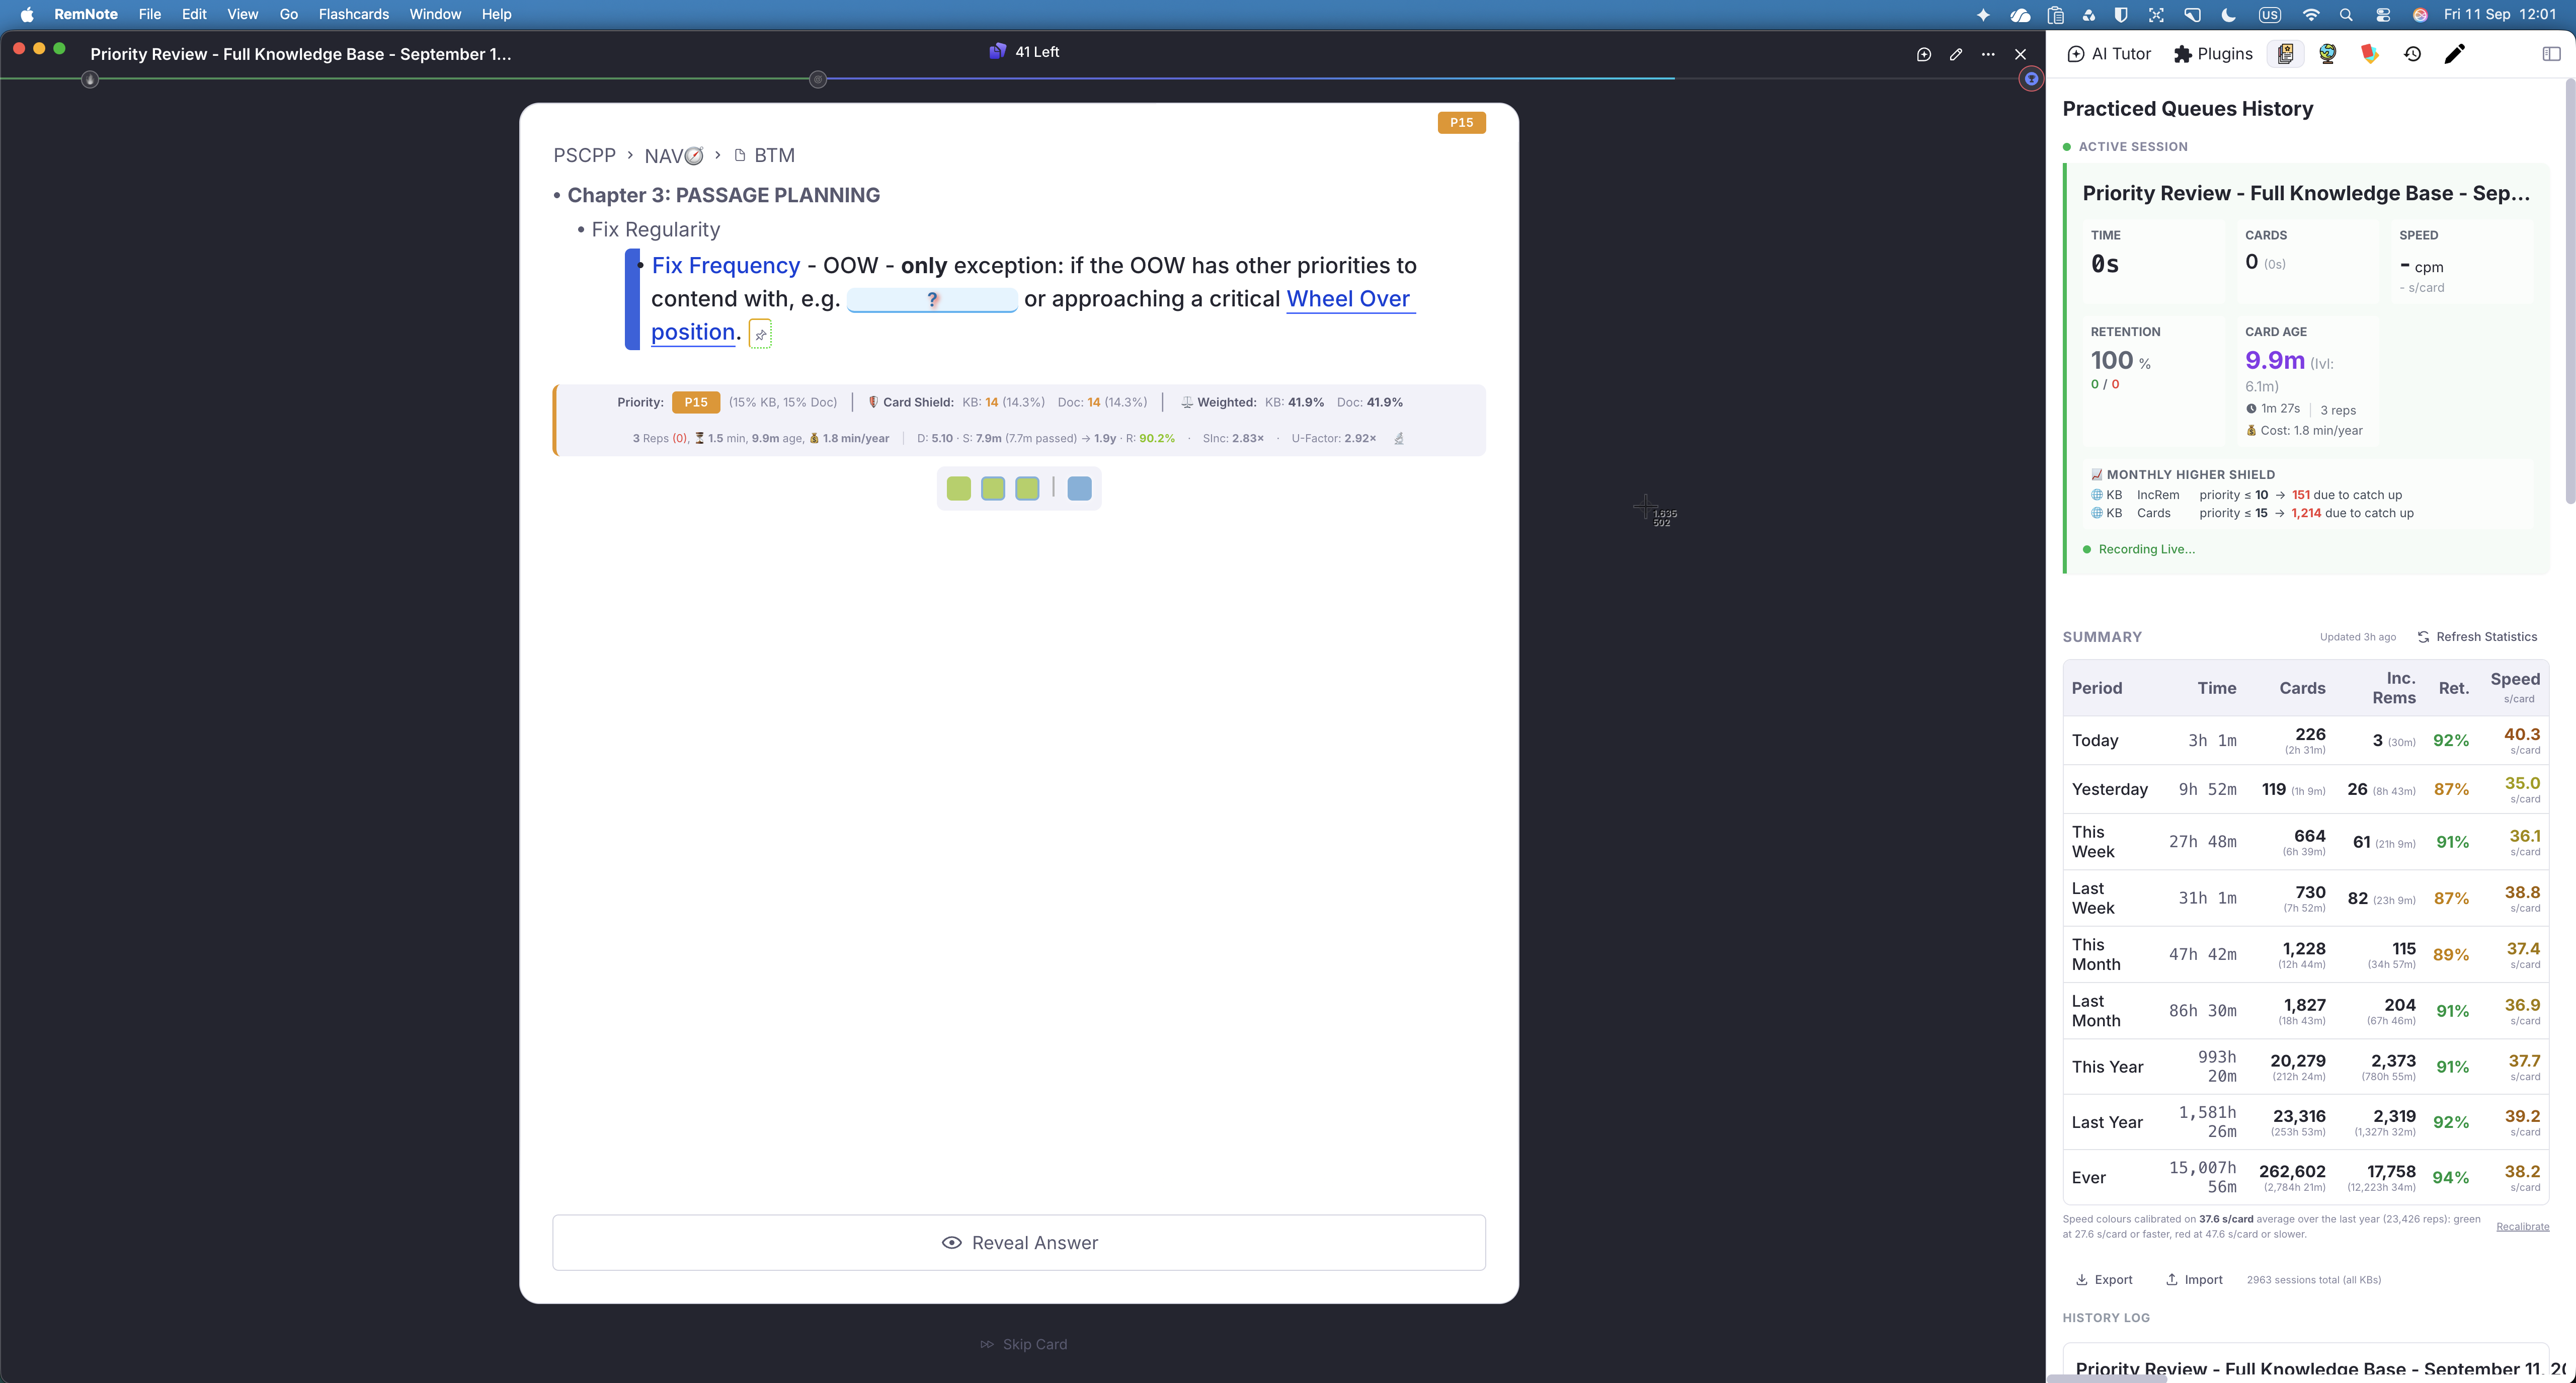Open macOS Control Center icon
Screen dimensions: 2576x1383
[x=2383, y=14]
